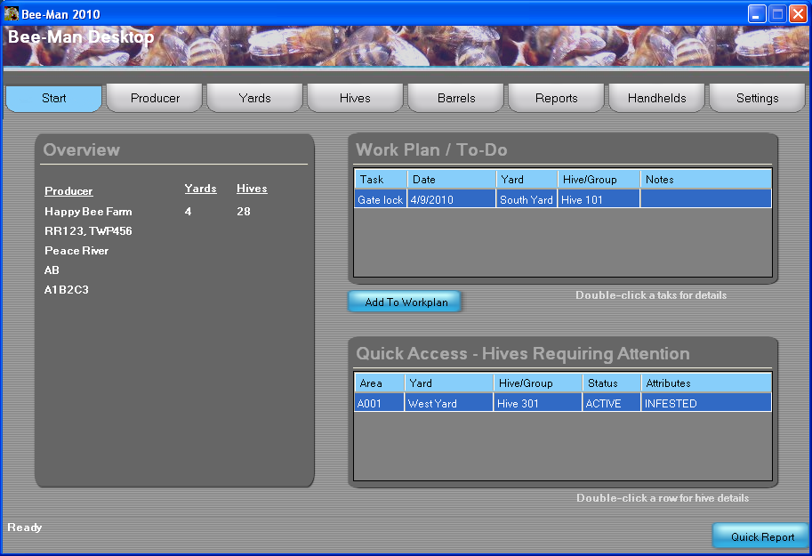Open the Yards tab
The width and height of the screenshot is (812, 556).
255,98
